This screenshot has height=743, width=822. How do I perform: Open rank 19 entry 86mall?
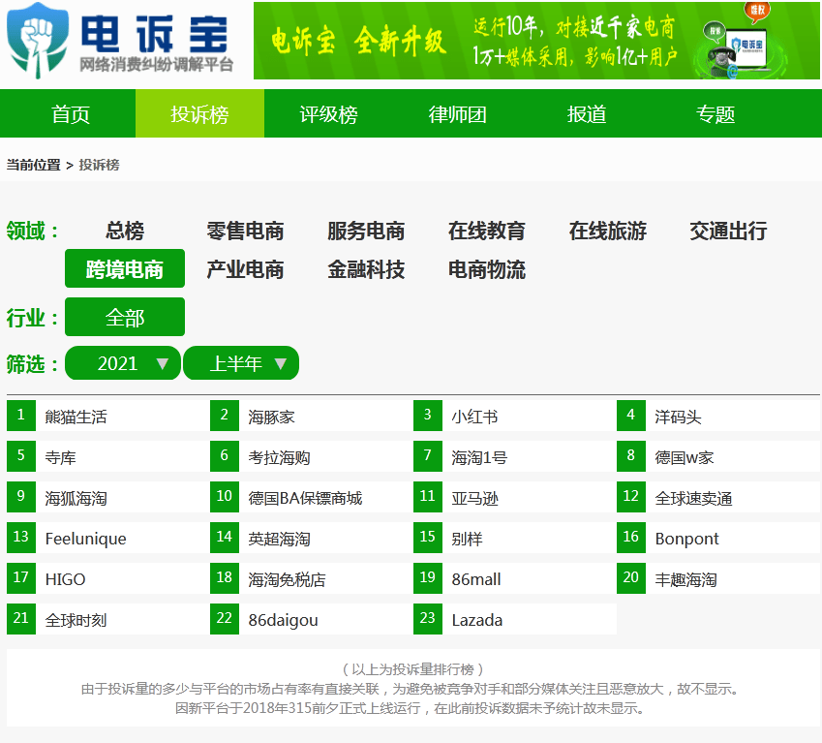pyautogui.click(x=515, y=578)
